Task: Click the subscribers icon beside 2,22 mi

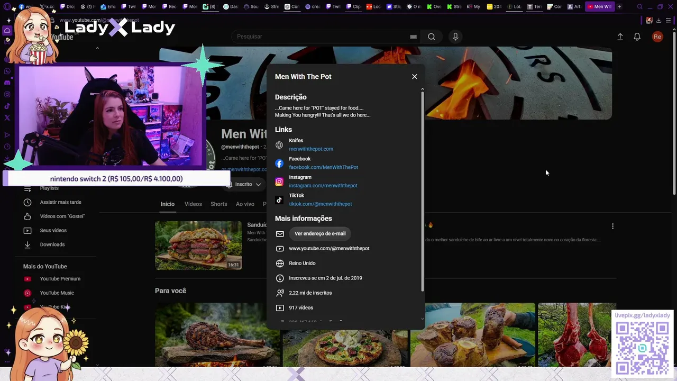Action: (x=280, y=293)
